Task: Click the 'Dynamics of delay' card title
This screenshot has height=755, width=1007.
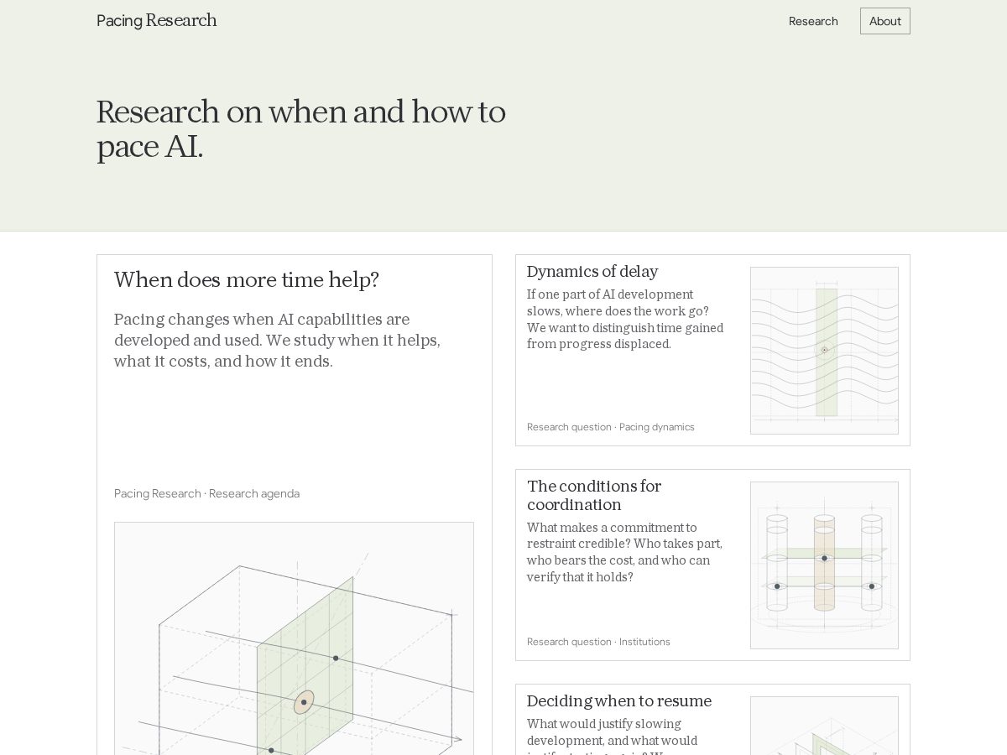Action: tap(592, 272)
